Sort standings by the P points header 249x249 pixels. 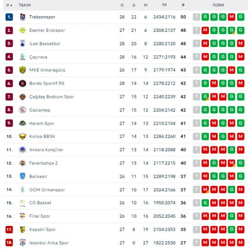(183, 5)
